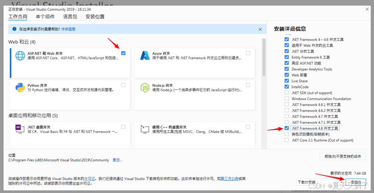Image resolution: width=374 pixels, height=193 pixels.
Task: Close the Visual Studio installer dialog
Action: coord(367,9)
